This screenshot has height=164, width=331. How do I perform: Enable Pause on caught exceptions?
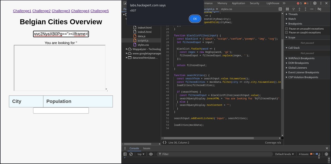[287, 32]
